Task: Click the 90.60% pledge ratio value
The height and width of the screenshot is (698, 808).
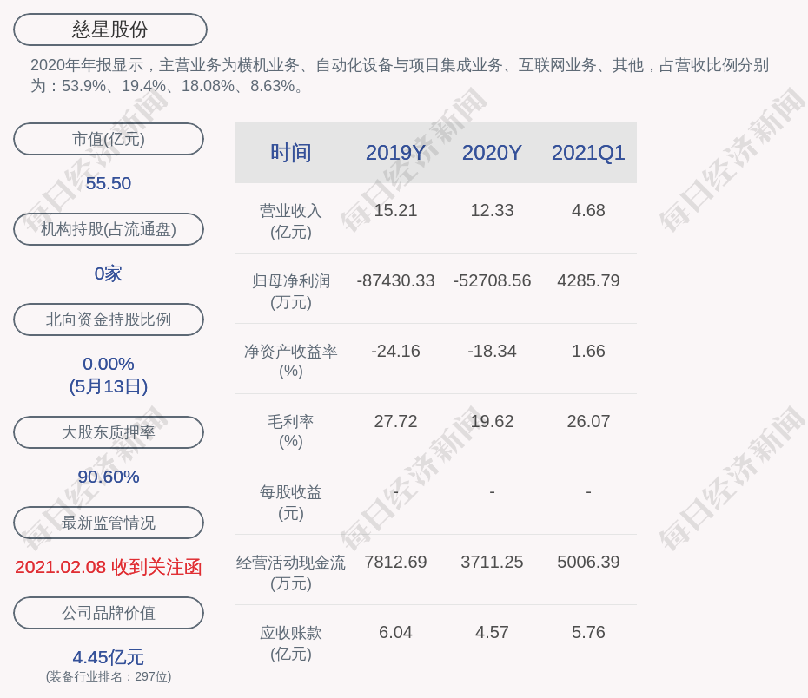Action: click(109, 477)
